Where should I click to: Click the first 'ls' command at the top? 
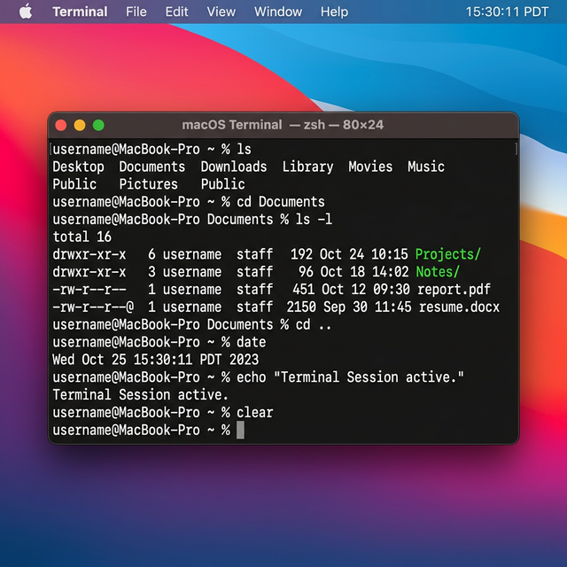(x=245, y=149)
